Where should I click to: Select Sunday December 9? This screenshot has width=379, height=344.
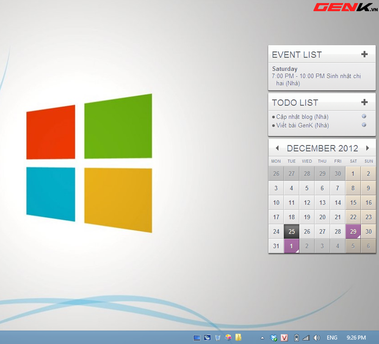(368, 188)
